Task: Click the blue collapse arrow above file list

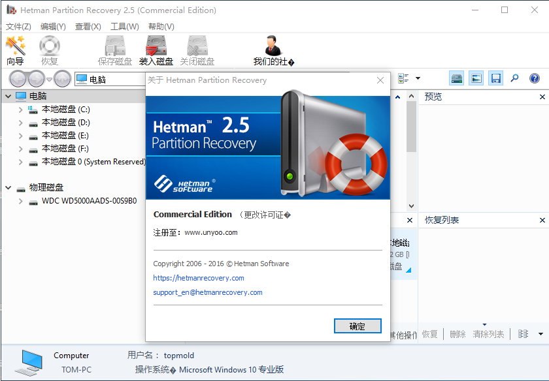Action: pos(398,97)
